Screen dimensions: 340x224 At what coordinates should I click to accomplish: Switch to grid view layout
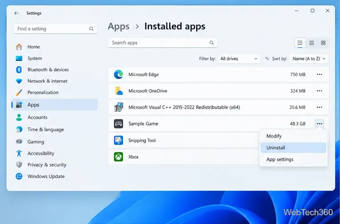311,43
